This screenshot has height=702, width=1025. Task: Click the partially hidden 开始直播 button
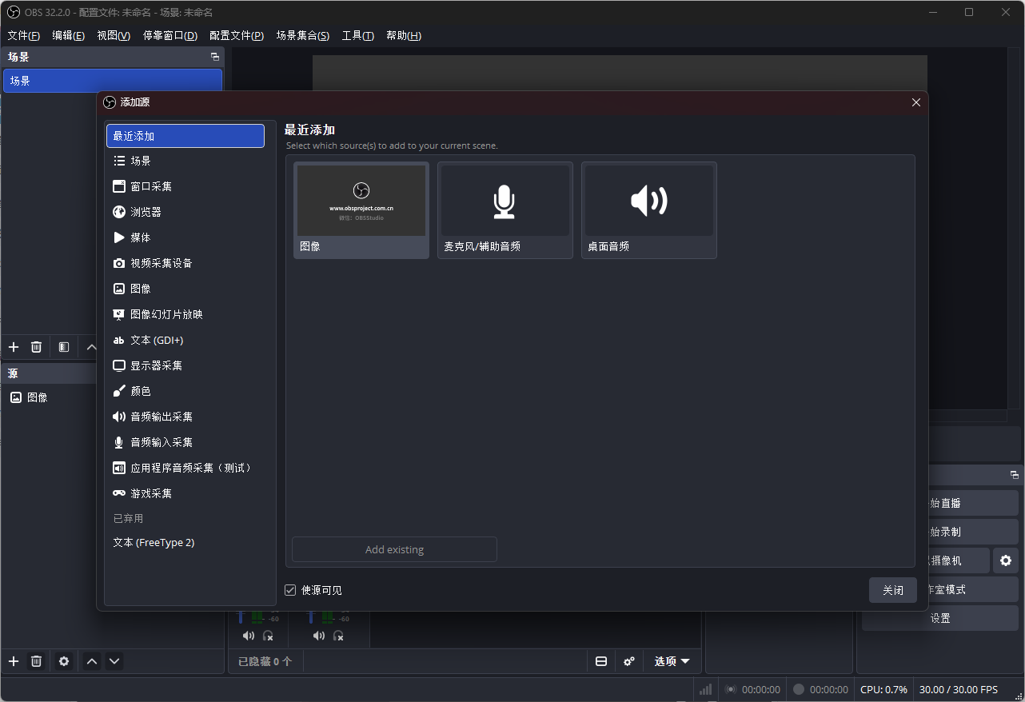[x=973, y=503]
